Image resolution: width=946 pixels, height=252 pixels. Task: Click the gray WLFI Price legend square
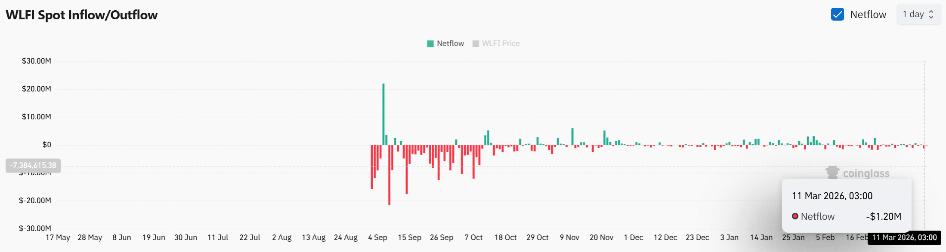(x=476, y=43)
